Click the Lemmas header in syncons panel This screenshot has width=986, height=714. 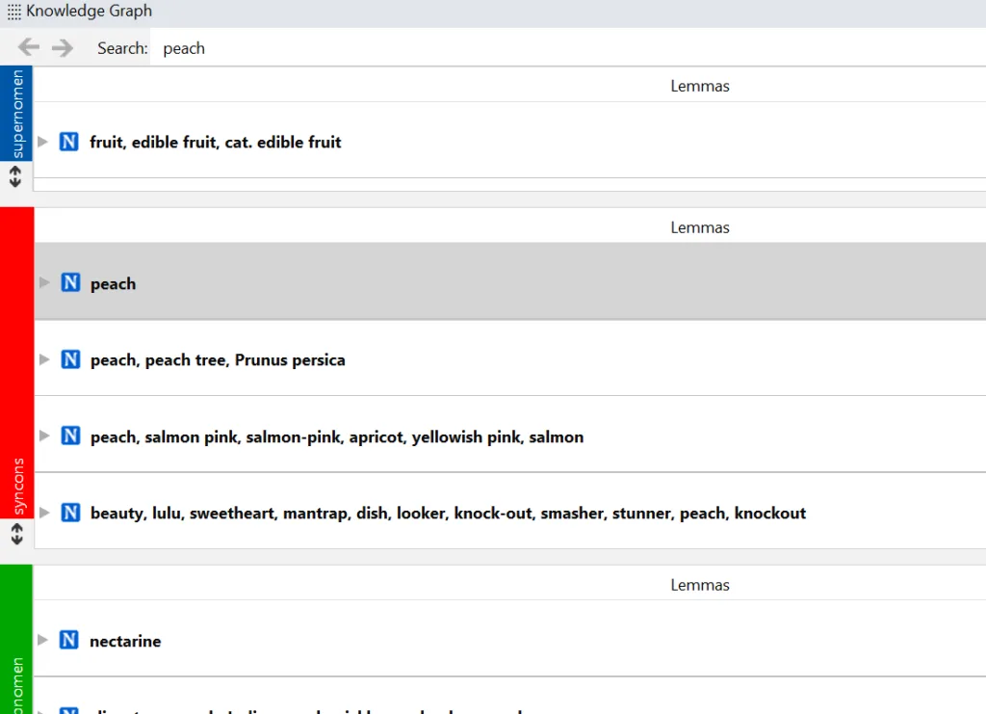point(700,227)
